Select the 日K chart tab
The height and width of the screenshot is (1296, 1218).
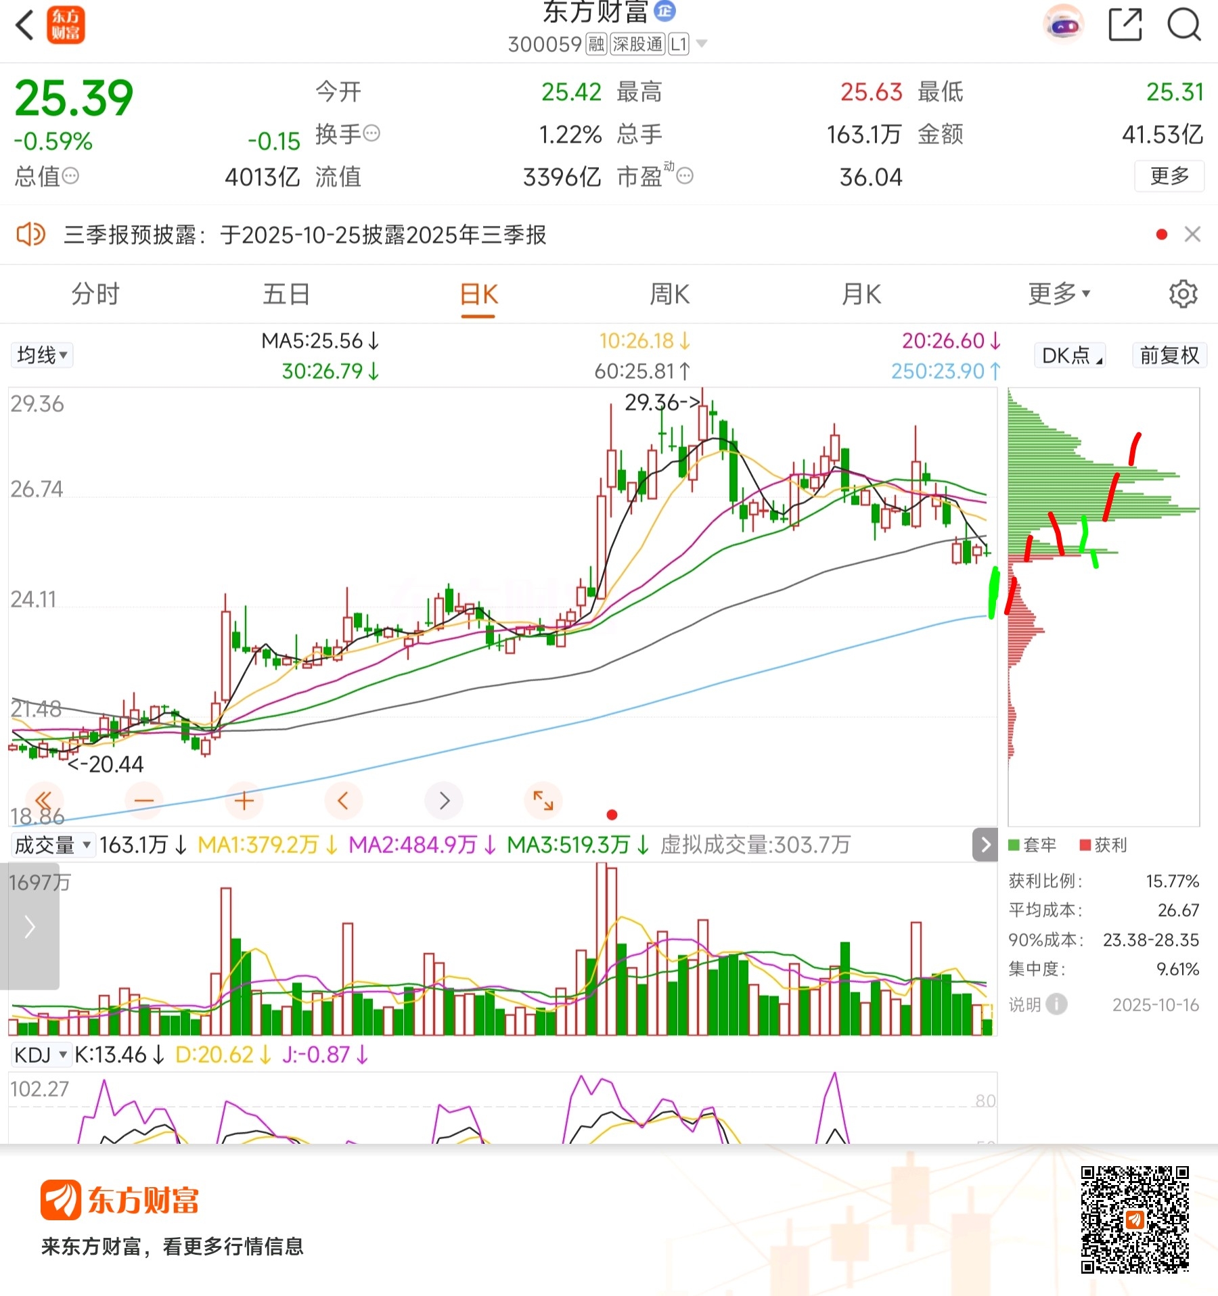pyautogui.click(x=478, y=296)
